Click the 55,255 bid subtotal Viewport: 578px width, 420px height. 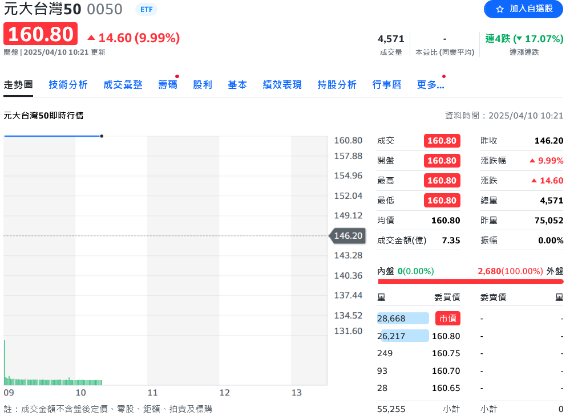tap(391, 409)
